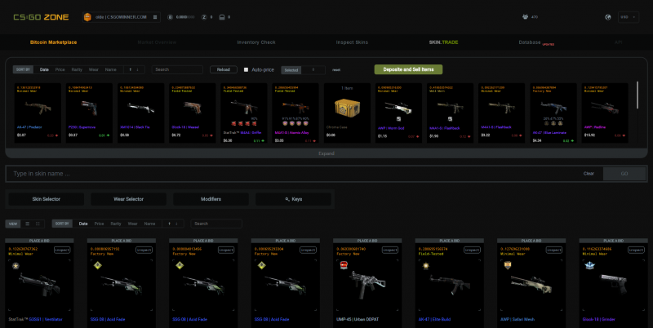Viewport: 653px width, 328px height.
Task: Click red price arrow on AWP Redline
Action: point(624,135)
